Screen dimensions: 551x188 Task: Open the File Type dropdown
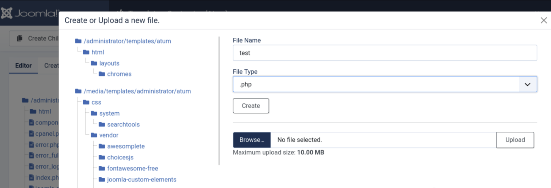[385, 84]
